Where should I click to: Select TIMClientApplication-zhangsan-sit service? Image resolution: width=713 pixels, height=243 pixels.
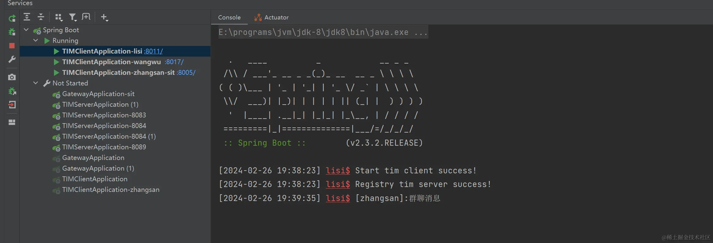click(118, 72)
